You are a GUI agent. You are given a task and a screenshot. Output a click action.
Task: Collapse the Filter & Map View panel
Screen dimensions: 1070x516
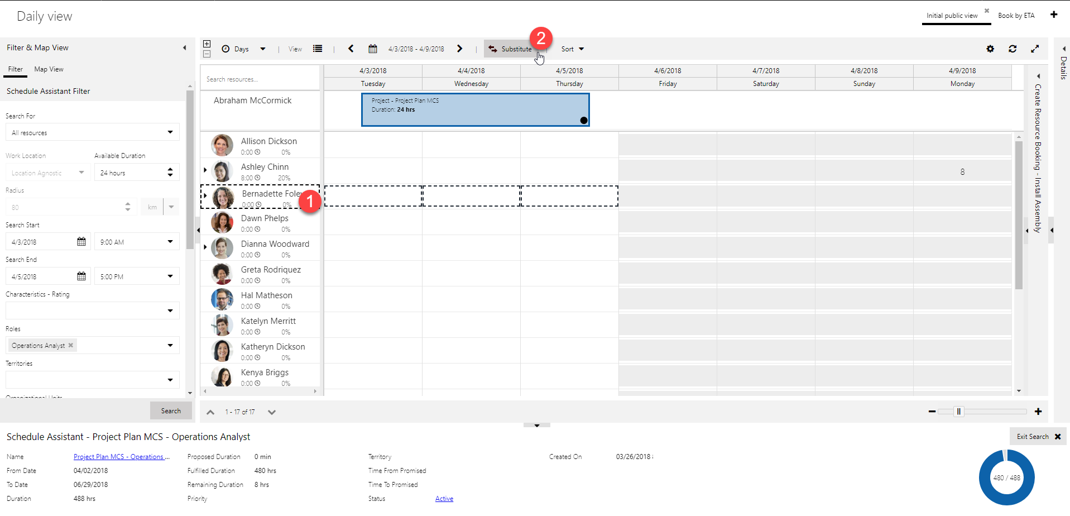[185, 47]
